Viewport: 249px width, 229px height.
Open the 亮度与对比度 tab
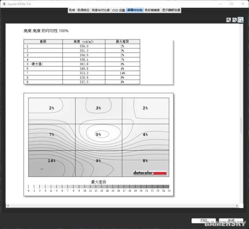pos(101,10)
